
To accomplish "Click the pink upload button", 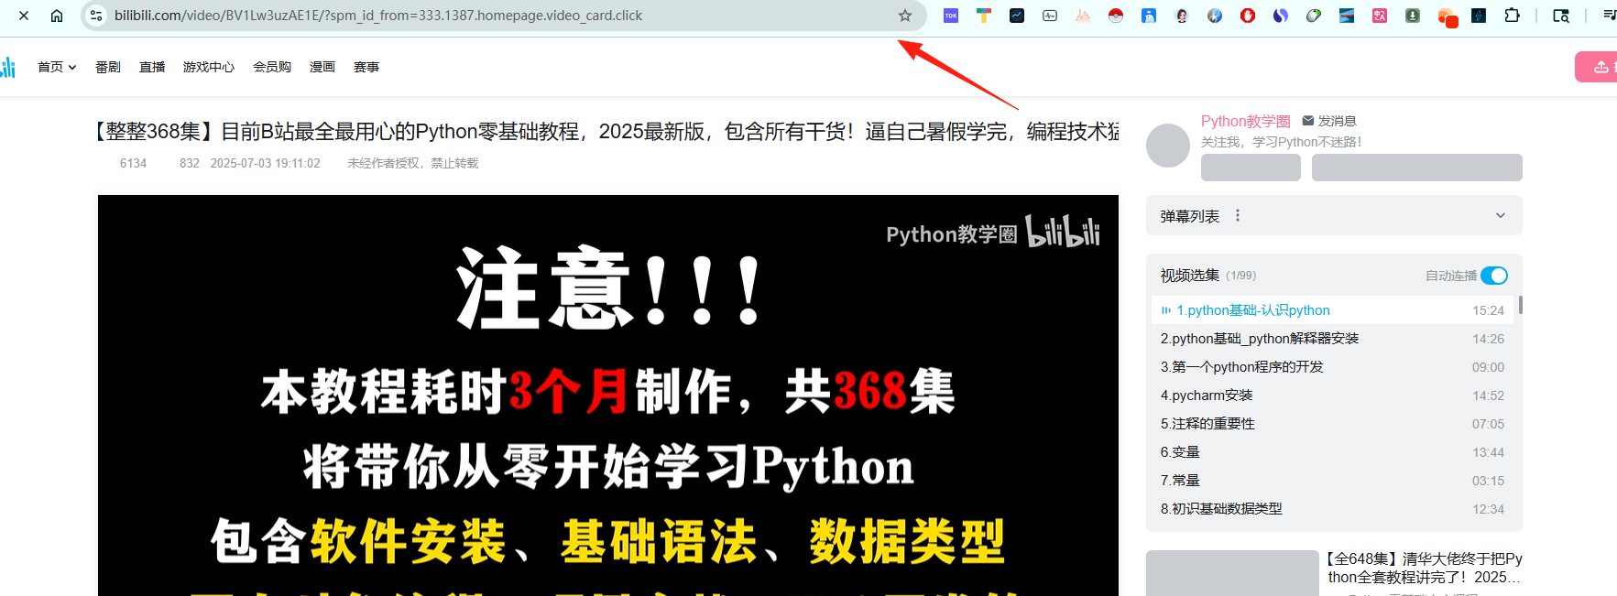I will tap(1597, 67).
